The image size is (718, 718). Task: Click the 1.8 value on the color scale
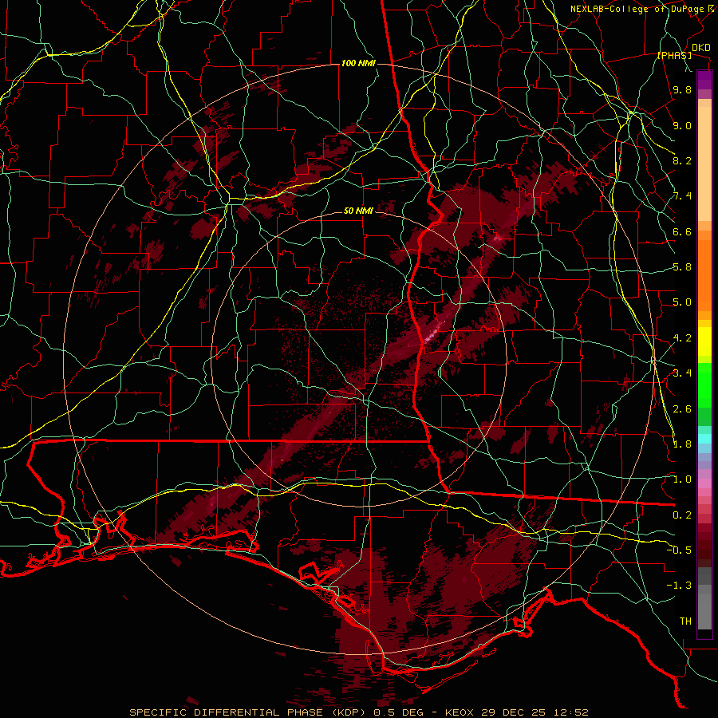682,444
